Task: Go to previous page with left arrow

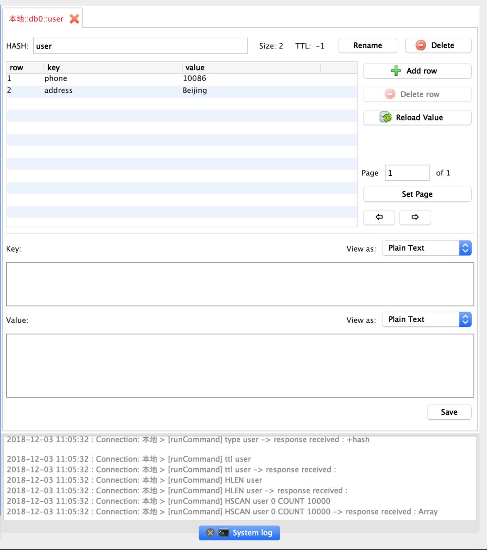Action: click(x=379, y=217)
